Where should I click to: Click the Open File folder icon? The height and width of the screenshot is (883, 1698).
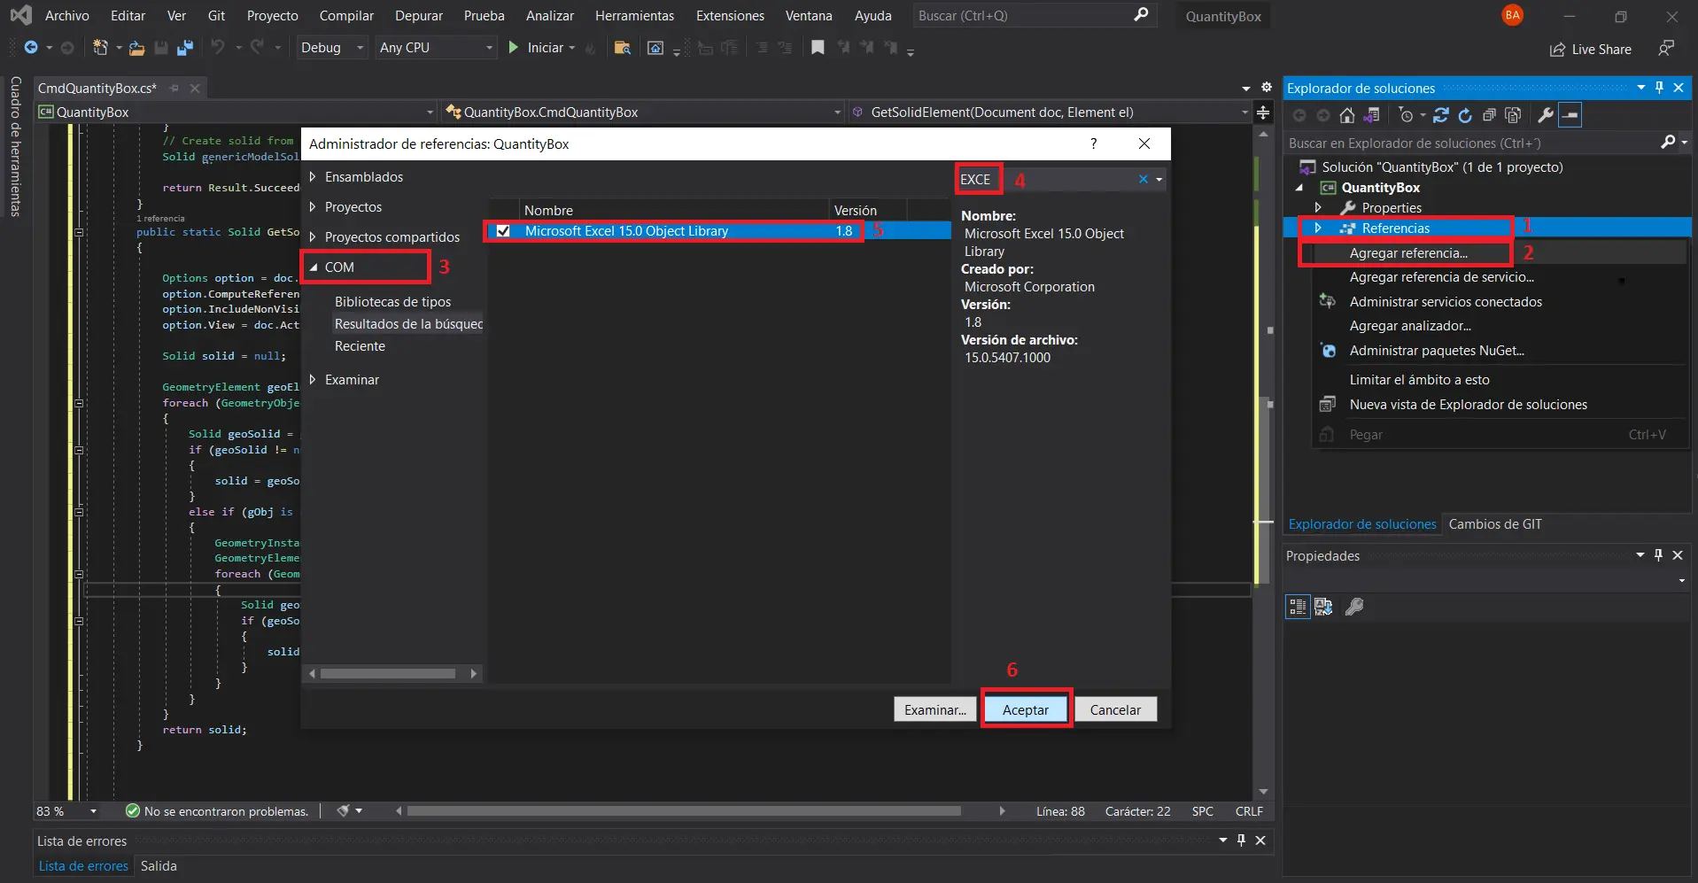(136, 48)
